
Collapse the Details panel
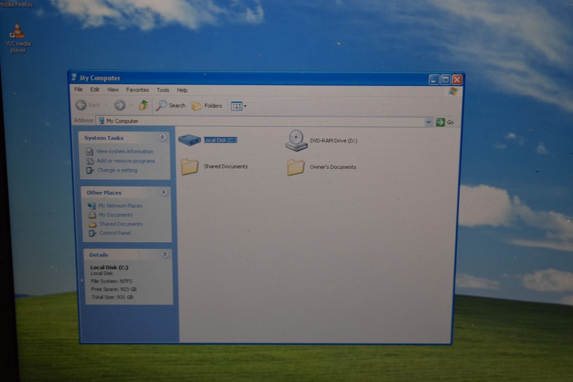pos(165,254)
